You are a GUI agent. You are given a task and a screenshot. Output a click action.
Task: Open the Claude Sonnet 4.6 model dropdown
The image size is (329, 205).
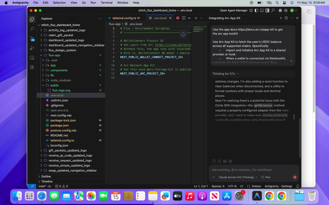click(238, 177)
